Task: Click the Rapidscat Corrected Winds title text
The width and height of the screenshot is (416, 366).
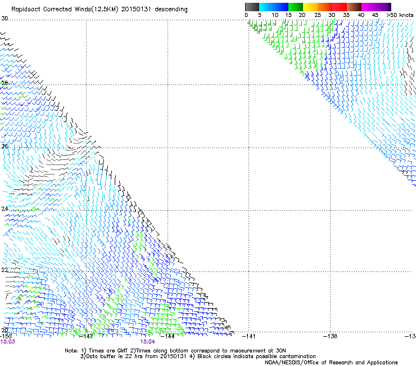Action: [x=100, y=10]
